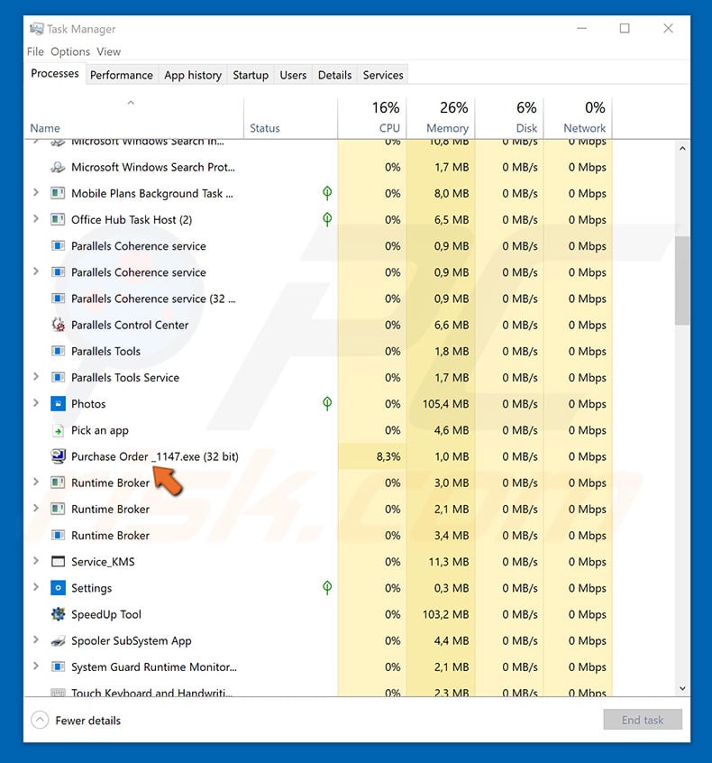Screen dimensions: 712x763
Task: Select the Parallels Tools process name
Action: [x=105, y=352]
